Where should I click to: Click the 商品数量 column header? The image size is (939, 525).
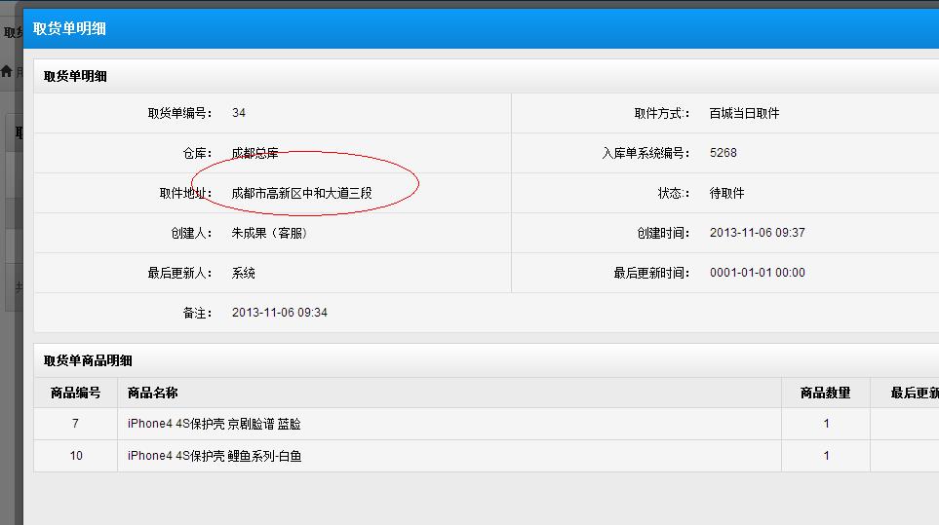(x=825, y=393)
